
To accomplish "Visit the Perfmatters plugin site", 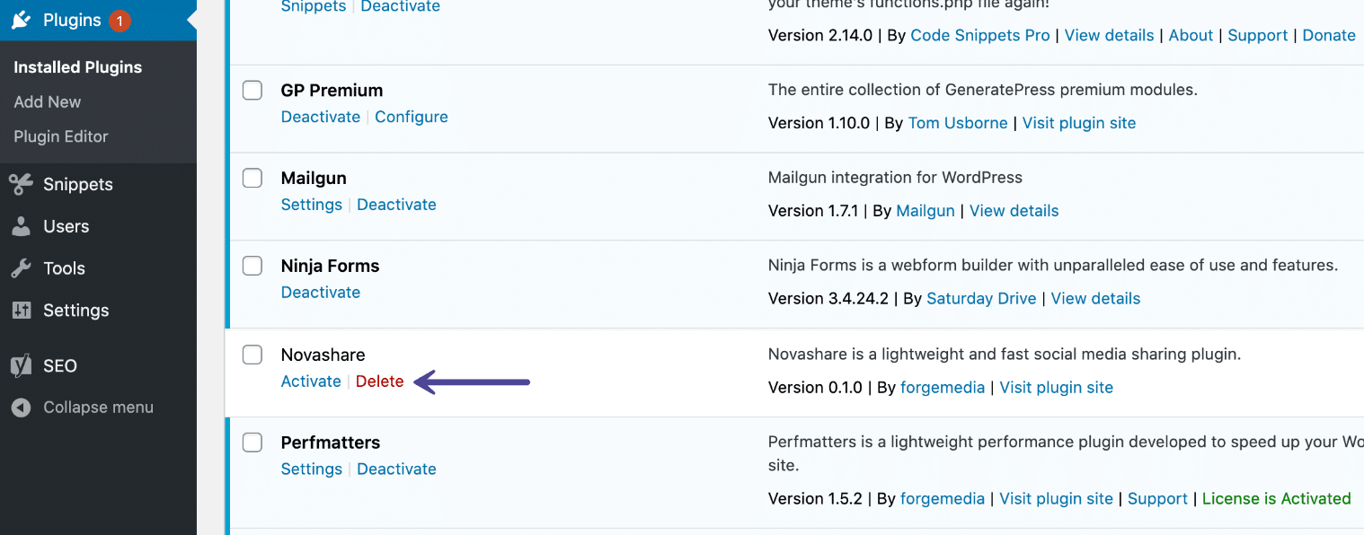I will pyautogui.click(x=1056, y=498).
